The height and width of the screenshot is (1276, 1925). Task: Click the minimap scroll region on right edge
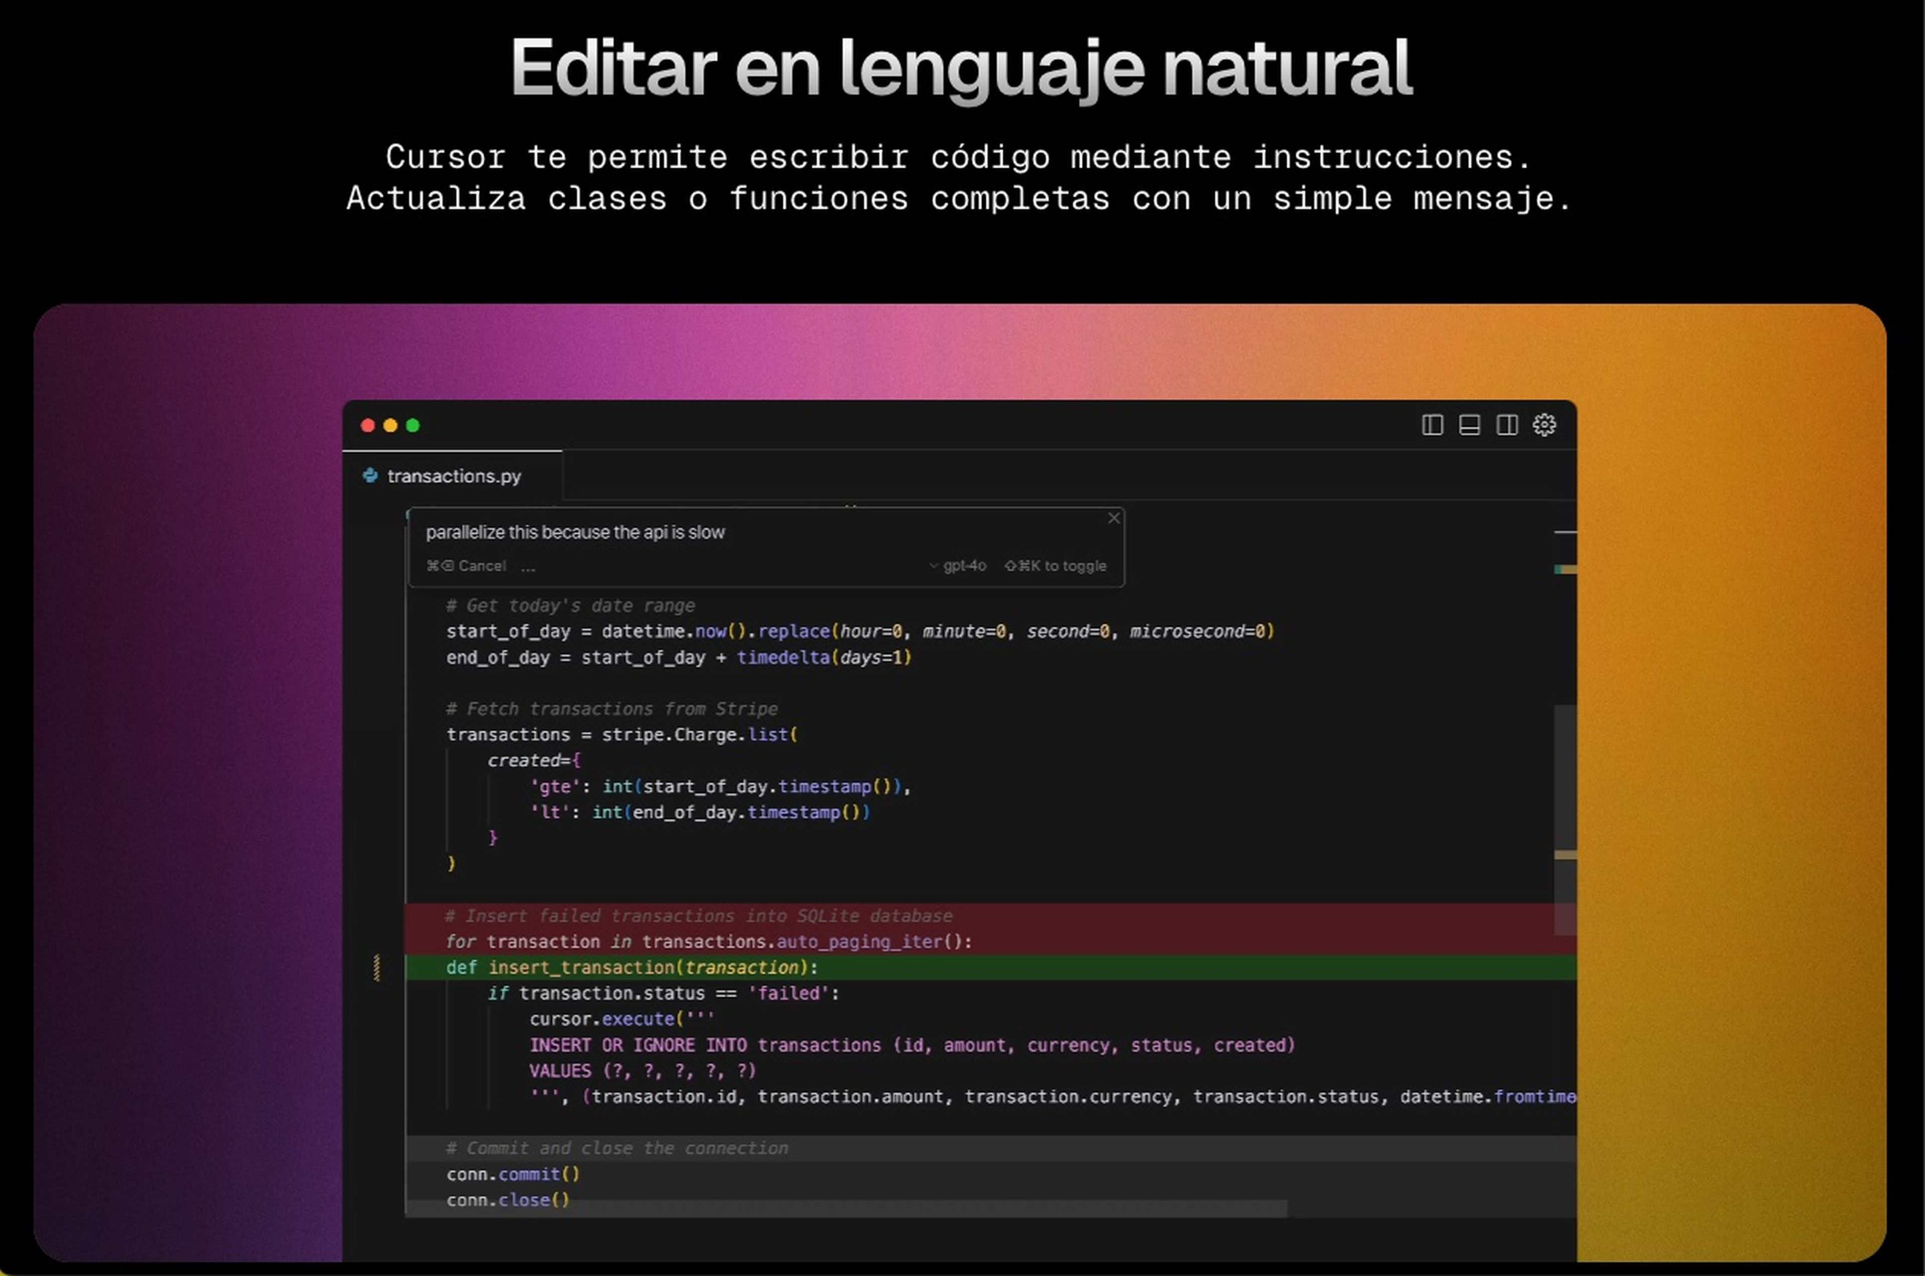[x=1565, y=819]
